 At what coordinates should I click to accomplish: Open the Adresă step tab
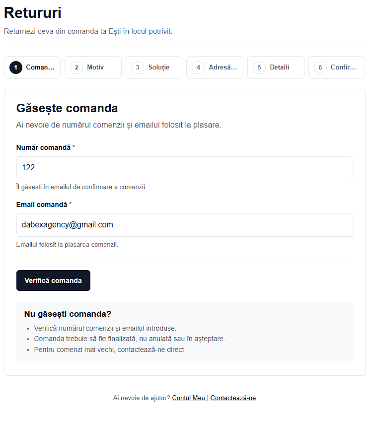(215, 68)
